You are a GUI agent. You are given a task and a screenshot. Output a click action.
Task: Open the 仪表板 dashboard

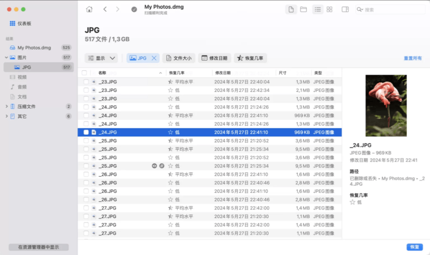pos(20,24)
